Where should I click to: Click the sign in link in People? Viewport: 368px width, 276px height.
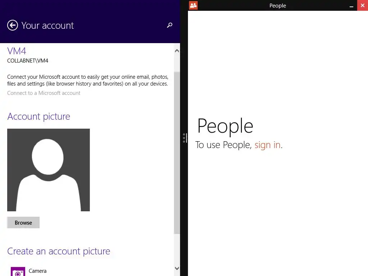(x=267, y=145)
